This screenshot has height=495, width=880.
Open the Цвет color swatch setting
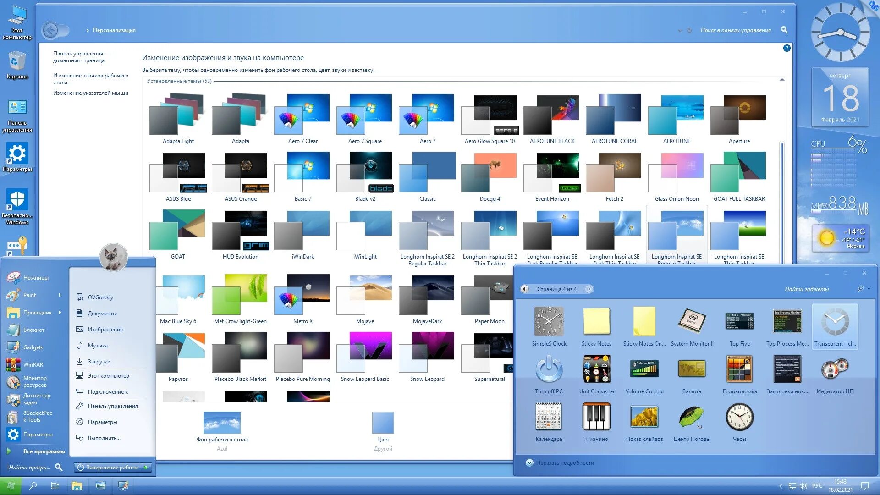tap(383, 423)
